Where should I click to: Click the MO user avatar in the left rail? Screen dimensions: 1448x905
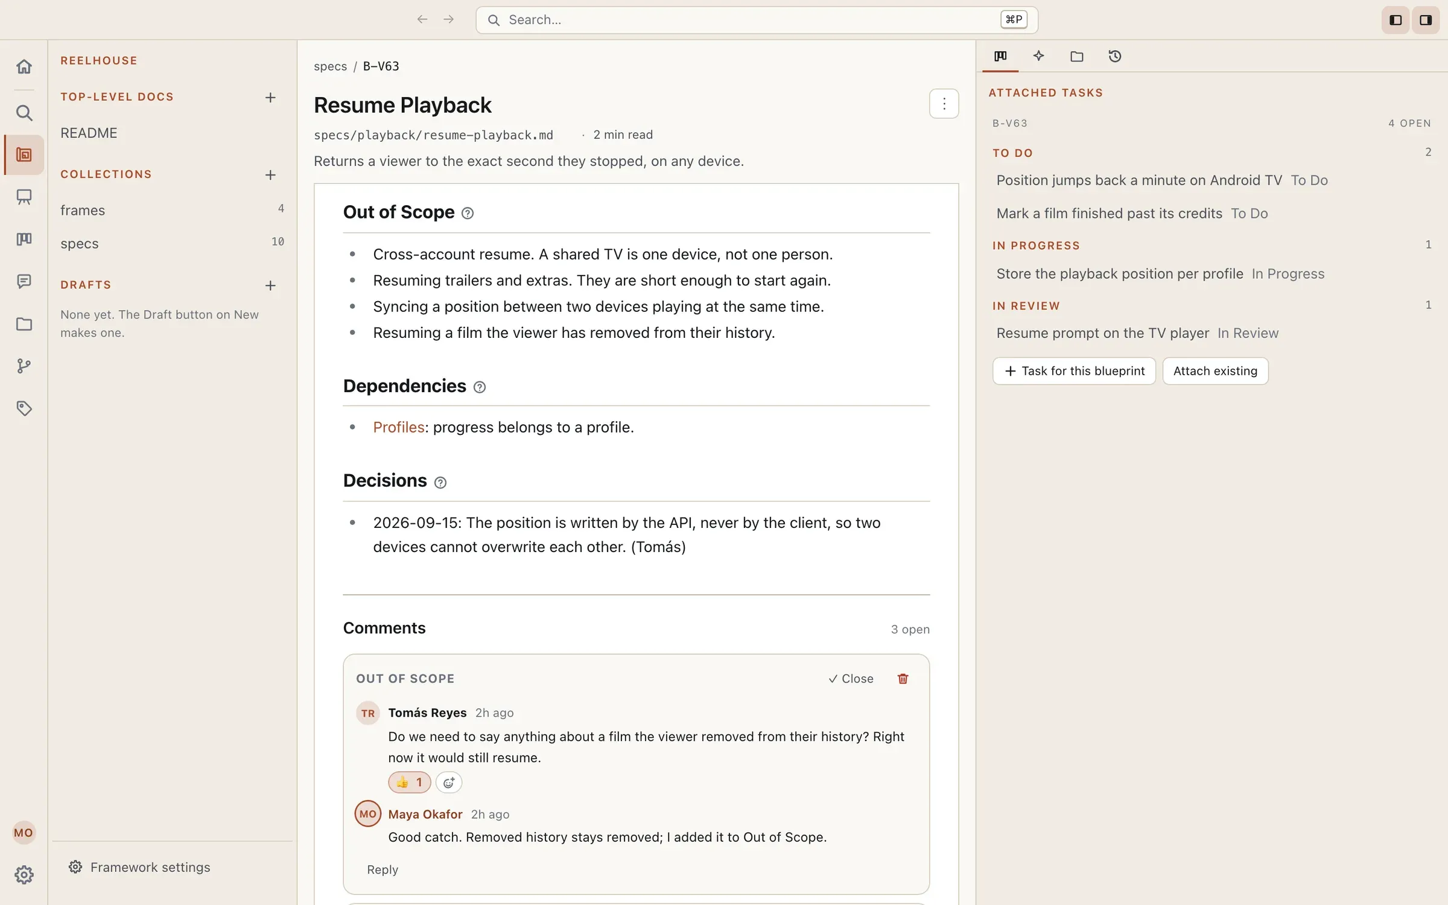coord(24,833)
